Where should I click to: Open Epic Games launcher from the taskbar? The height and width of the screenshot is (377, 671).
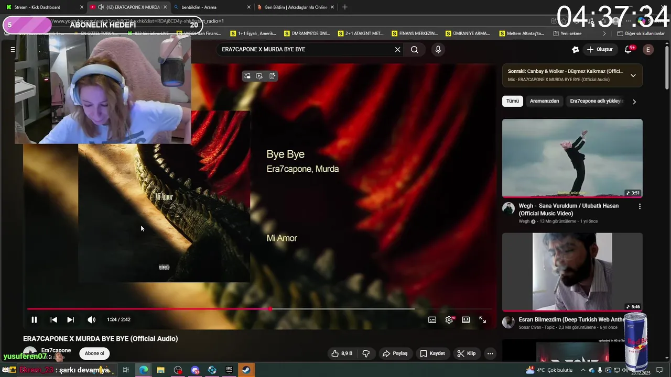tap(229, 370)
